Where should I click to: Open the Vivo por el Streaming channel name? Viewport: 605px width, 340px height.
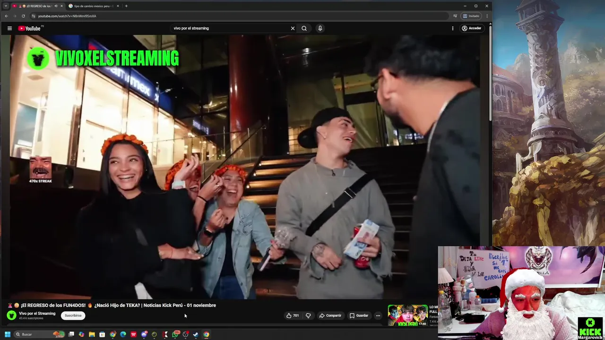37,314
